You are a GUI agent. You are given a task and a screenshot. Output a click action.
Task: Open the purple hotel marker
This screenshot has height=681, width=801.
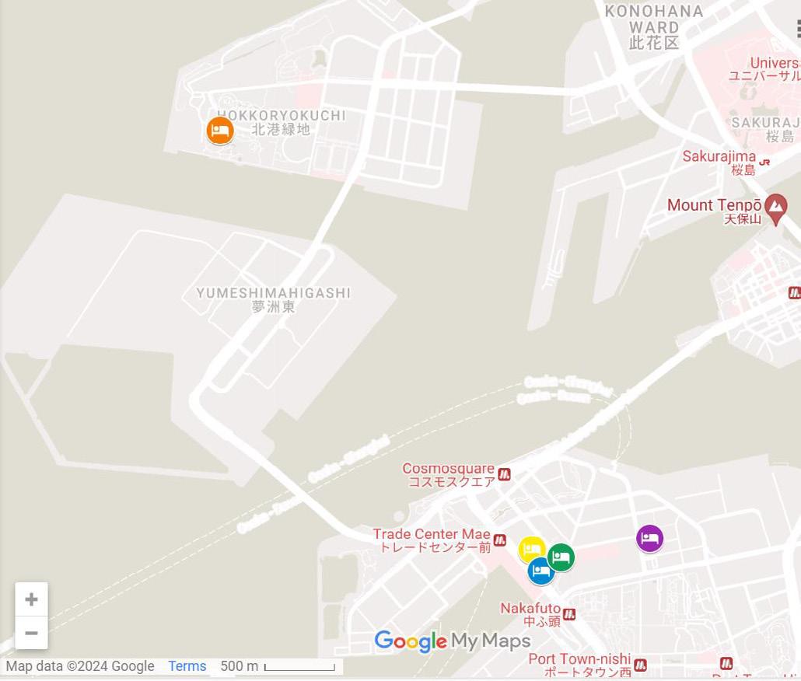pos(650,538)
